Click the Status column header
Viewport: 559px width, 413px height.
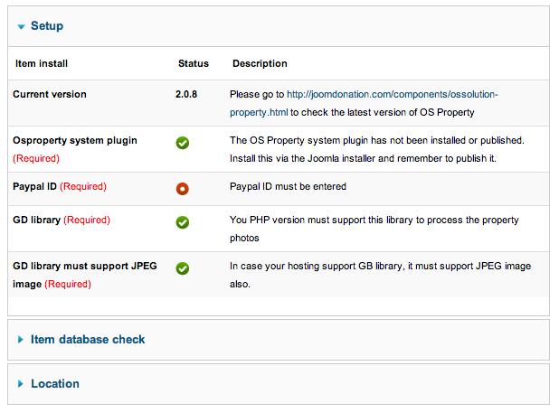click(x=193, y=64)
